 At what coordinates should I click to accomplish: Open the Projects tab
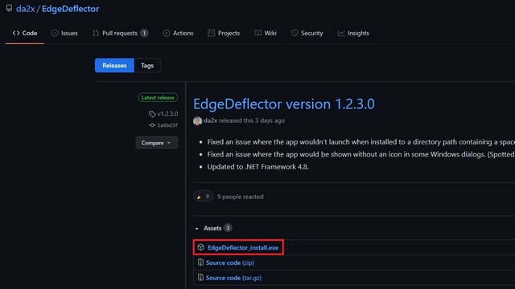(224, 33)
